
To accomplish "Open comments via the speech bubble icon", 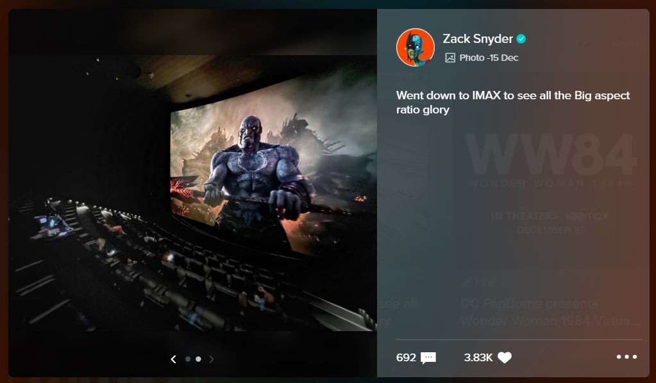I will pos(428,358).
